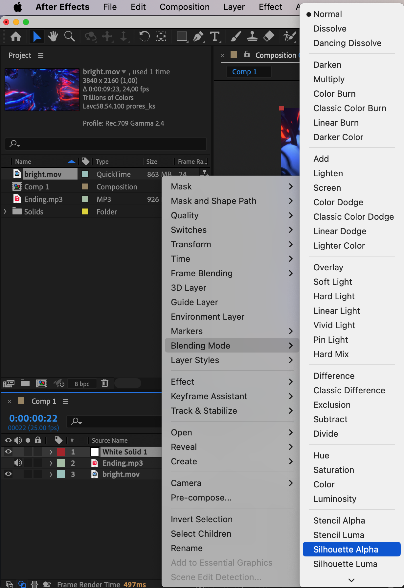The height and width of the screenshot is (588, 404).
Task: Click the red label swatch of White Solid 1
Action: [x=61, y=452]
